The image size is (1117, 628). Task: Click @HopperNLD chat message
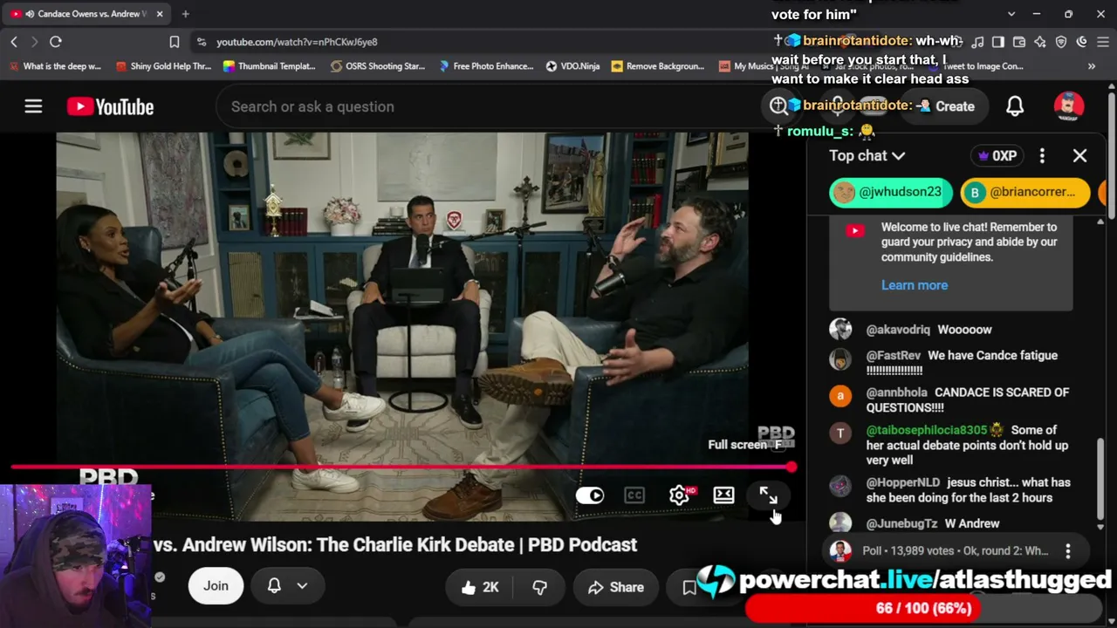[968, 490]
